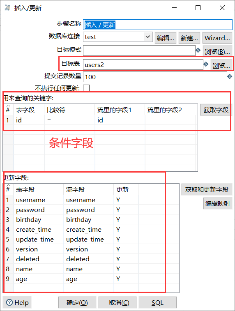235x311 pixels.
Task: Open the 数据库连接 dropdown showing test
Action: (x=118, y=37)
